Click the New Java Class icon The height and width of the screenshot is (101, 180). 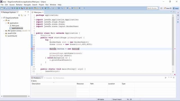(x=30, y=8)
